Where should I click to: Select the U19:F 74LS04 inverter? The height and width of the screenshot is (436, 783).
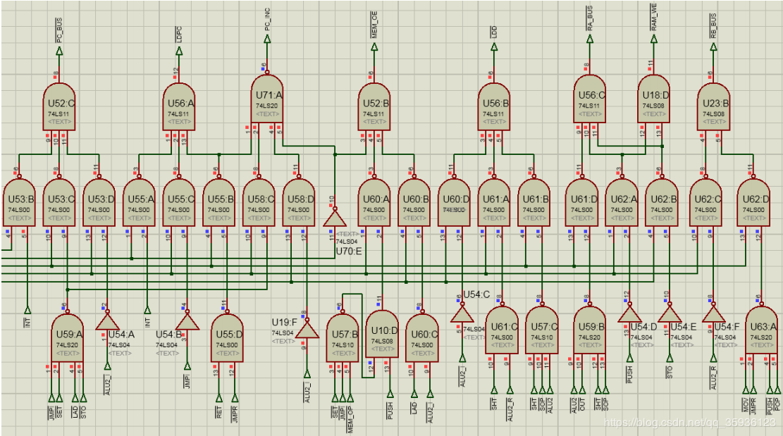(307, 329)
